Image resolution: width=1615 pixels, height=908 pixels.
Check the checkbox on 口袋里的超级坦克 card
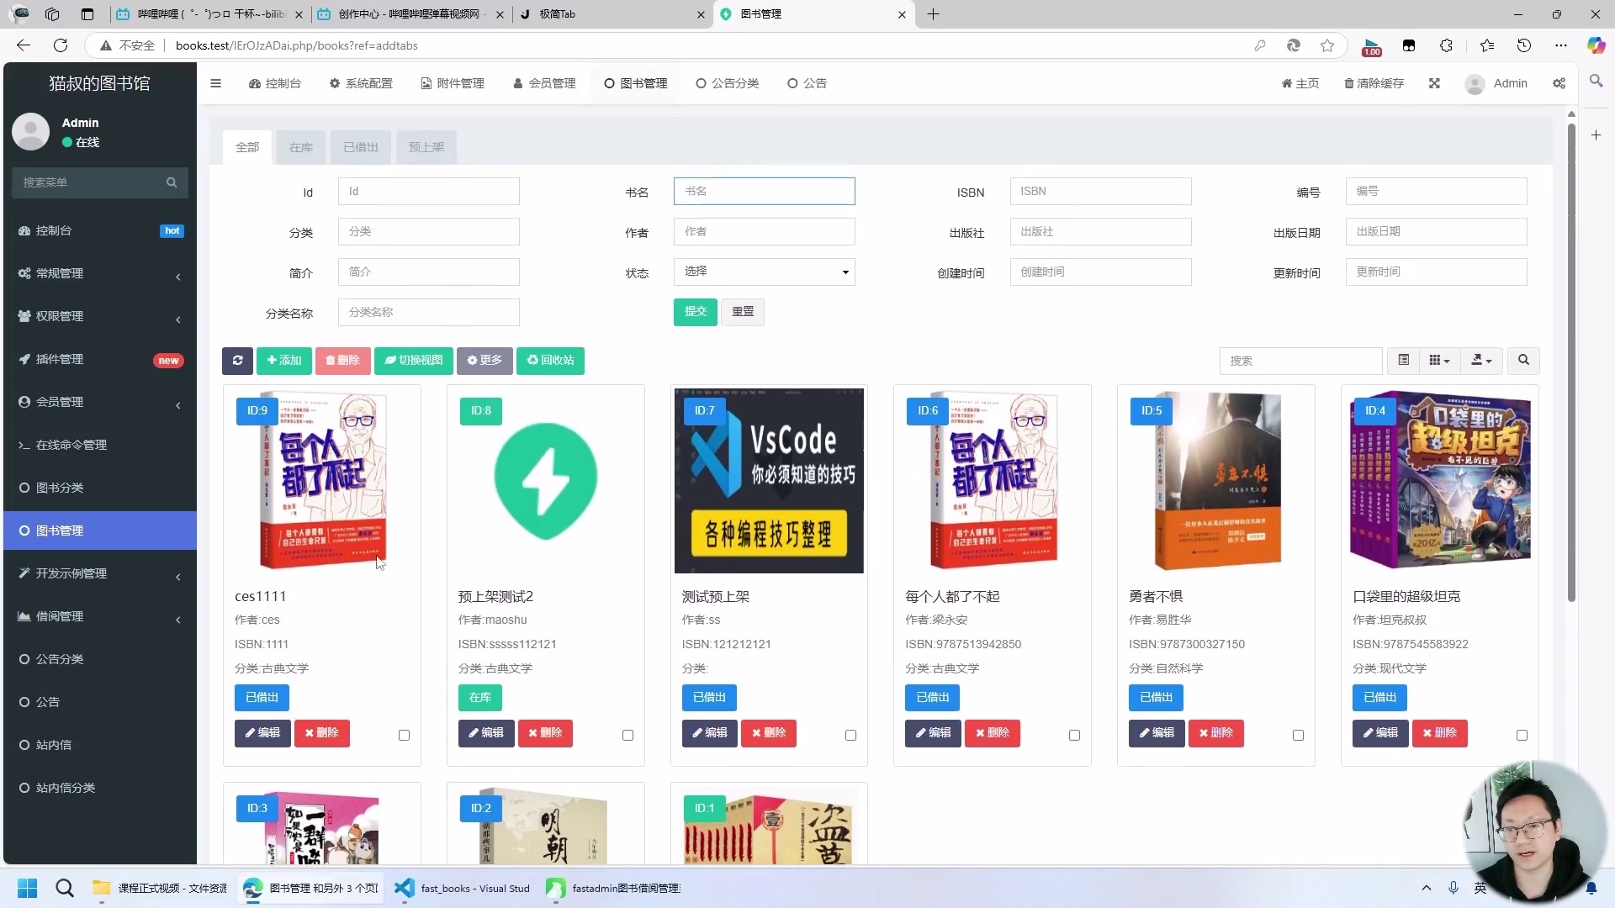coord(1522,735)
